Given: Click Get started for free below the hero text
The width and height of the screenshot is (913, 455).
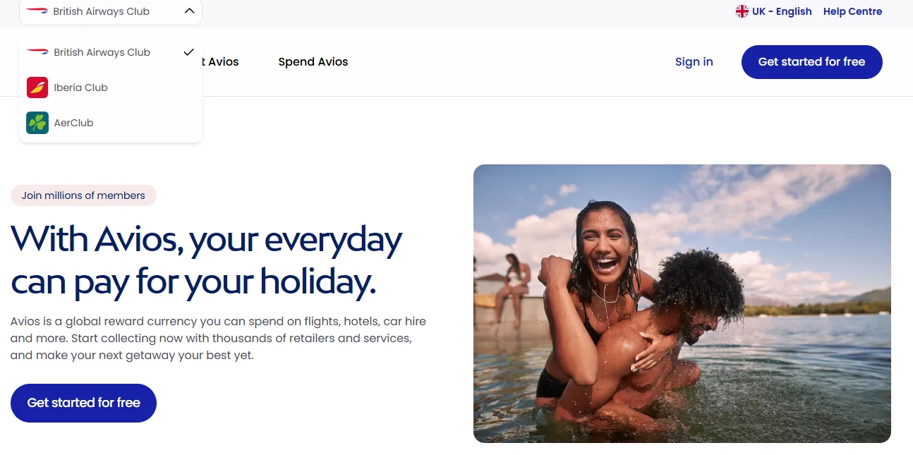Looking at the screenshot, I should [83, 403].
